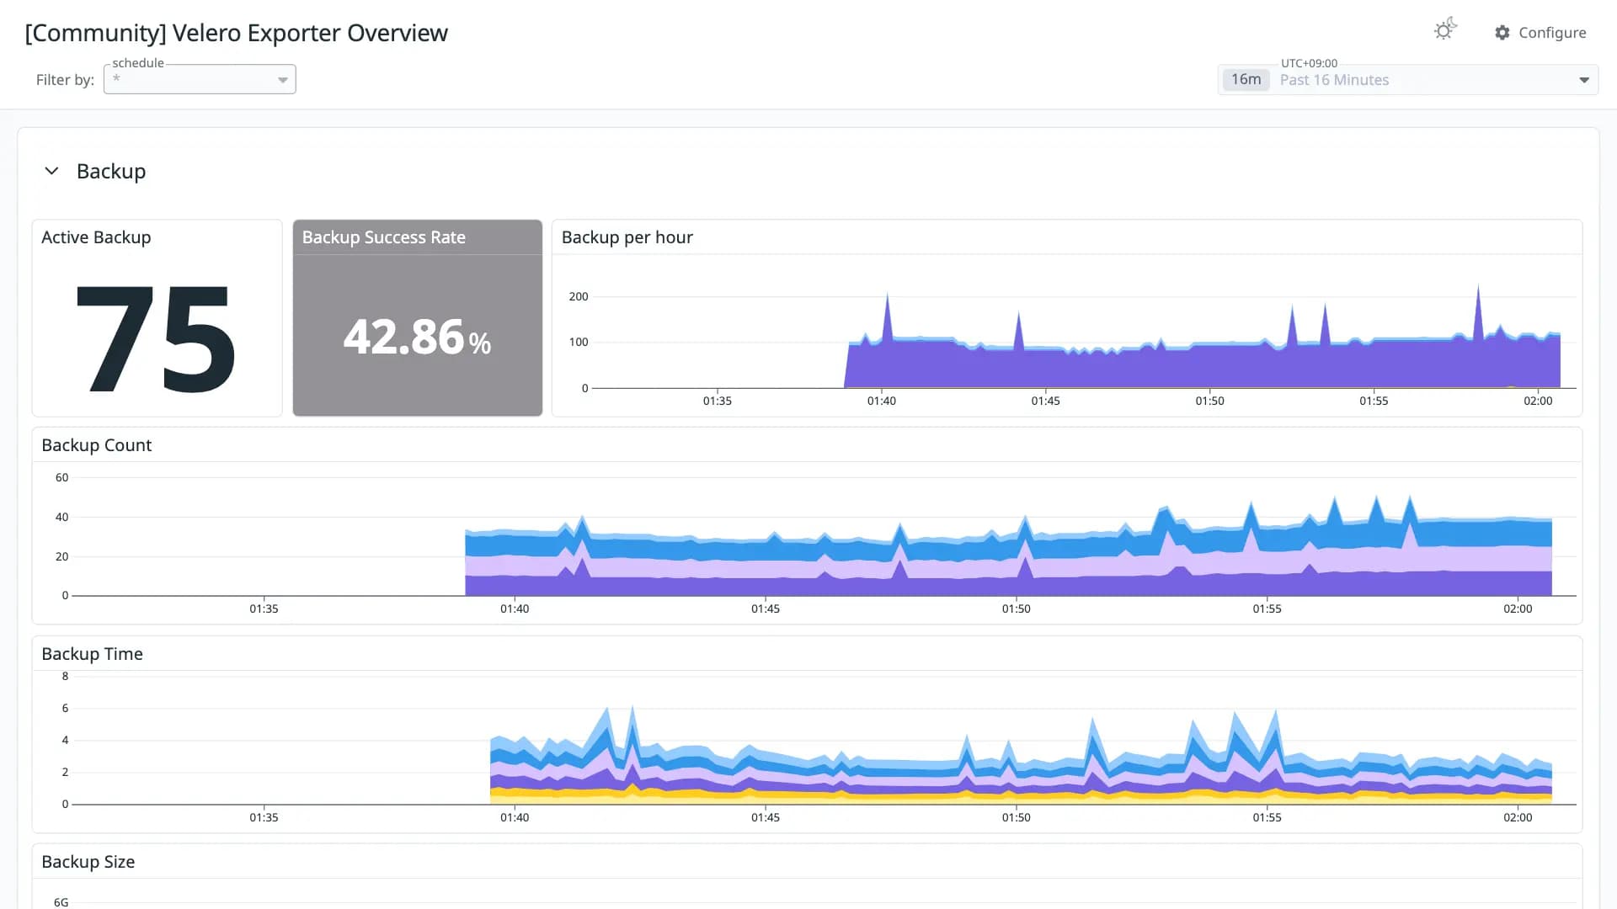This screenshot has height=909, width=1617.
Task: Click the Configure gear icon
Action: tap(1502, 33)
